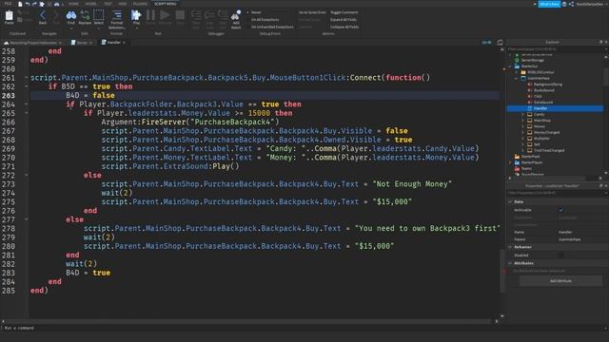Click the New file icon in title bar
Screen dimensions: 609x342
pyautogui.click(x=20, y=4)
